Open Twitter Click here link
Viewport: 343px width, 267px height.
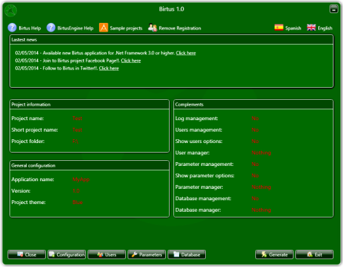pyautogui.click(x=109, y=68)
